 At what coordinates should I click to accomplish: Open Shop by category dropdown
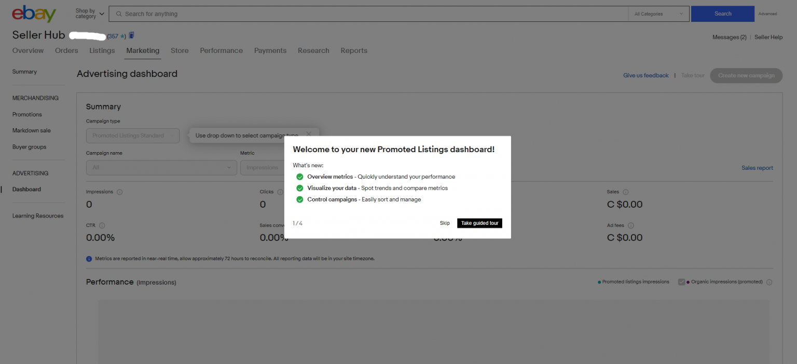[90, 14]
